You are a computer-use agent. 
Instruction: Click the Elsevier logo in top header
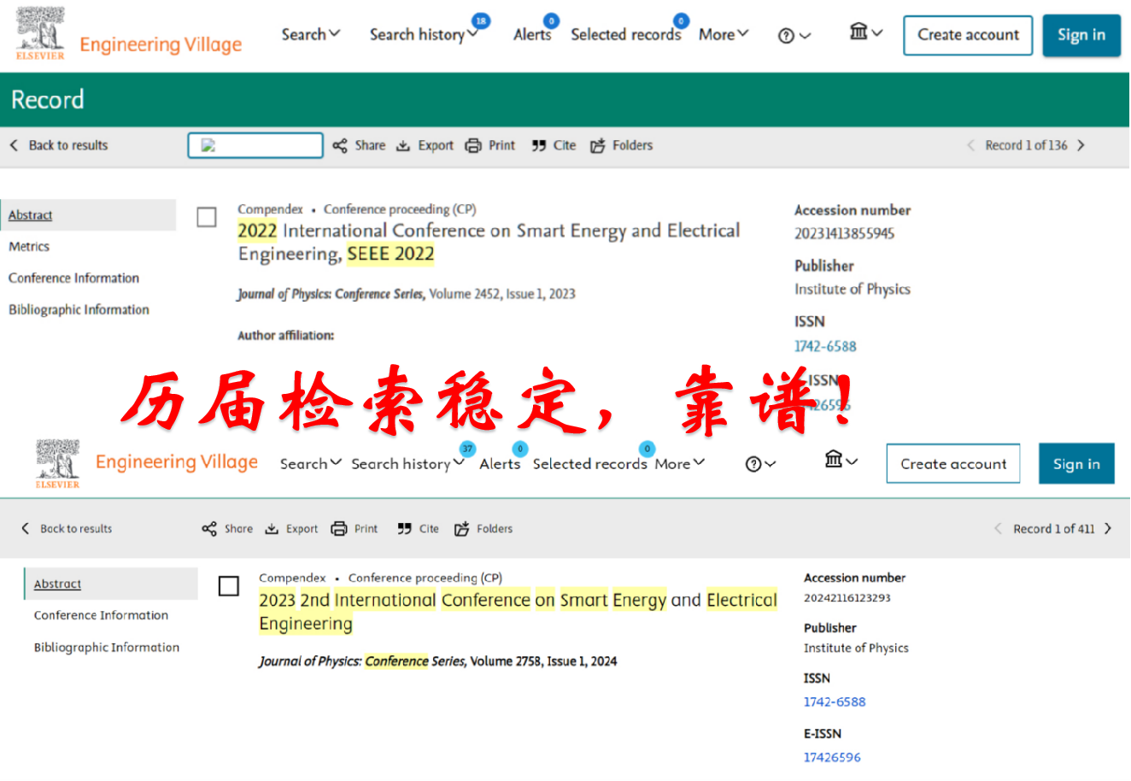(x=40, y=34)
